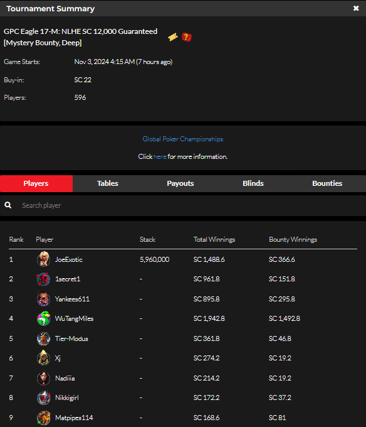
Task: Select player name Yankees611
Action: tap(72, 299)
